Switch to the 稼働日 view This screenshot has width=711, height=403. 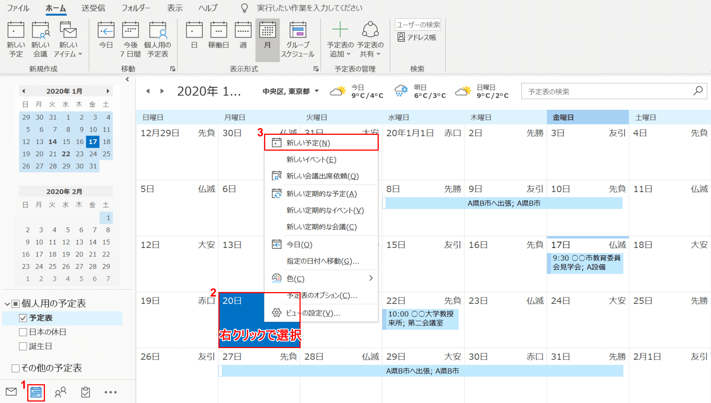pos(218,39)
